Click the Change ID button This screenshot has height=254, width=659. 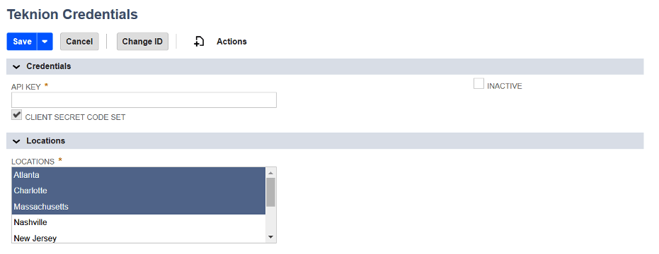[142, 42]
